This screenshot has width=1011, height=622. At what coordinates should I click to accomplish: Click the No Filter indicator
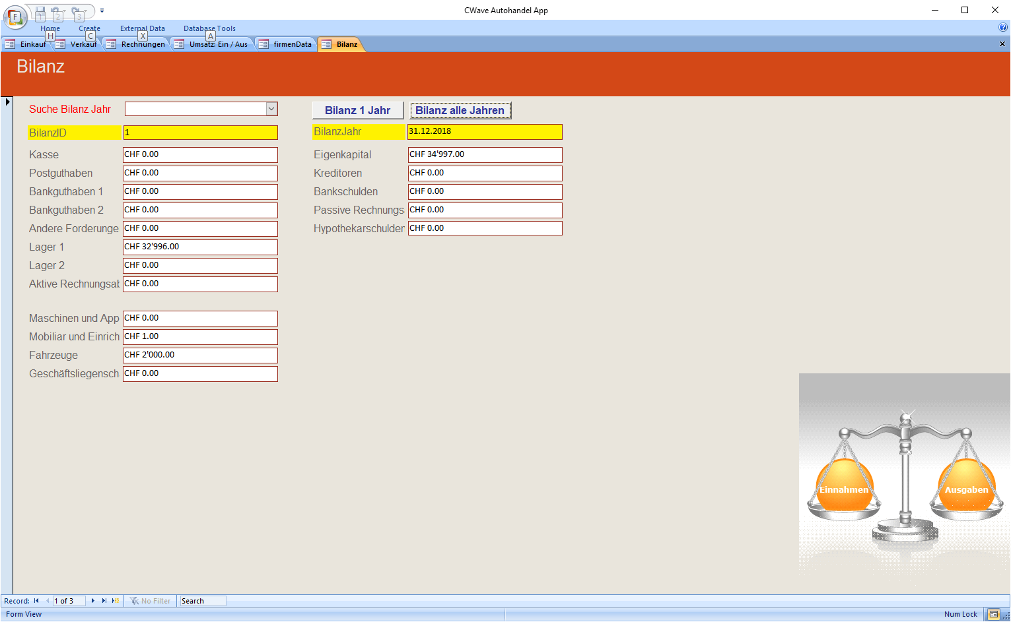click(151, 601)
